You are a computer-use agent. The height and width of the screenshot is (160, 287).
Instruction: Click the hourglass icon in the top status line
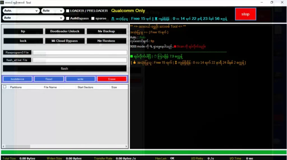click(x=156, y=19)
